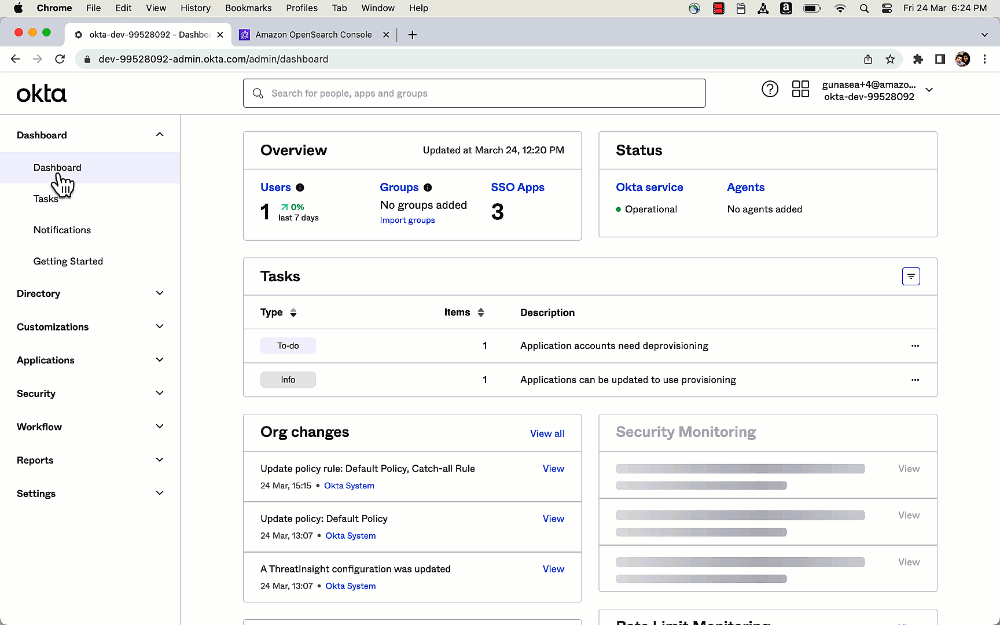Screen dimensions: 1000x625
Task: Bookmark this page with the star icon
Action: click(x=890, y=59)
